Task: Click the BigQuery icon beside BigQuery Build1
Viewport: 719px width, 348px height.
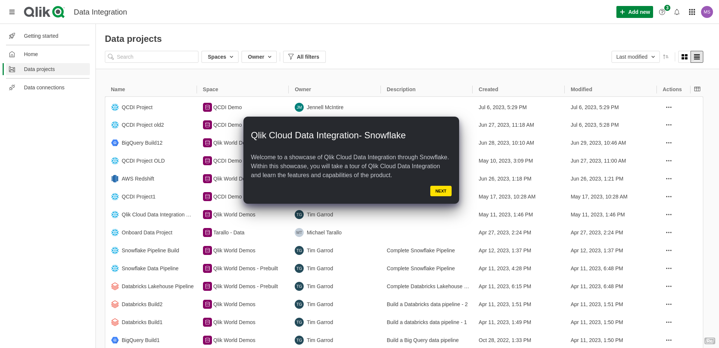Action: click(x=115, y=340)
